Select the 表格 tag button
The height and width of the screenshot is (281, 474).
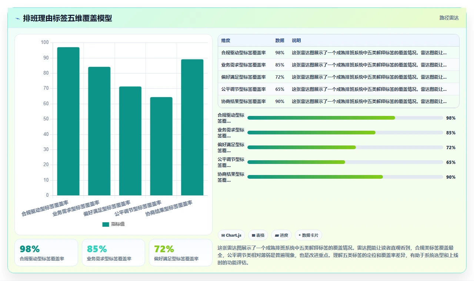(258, 235)
